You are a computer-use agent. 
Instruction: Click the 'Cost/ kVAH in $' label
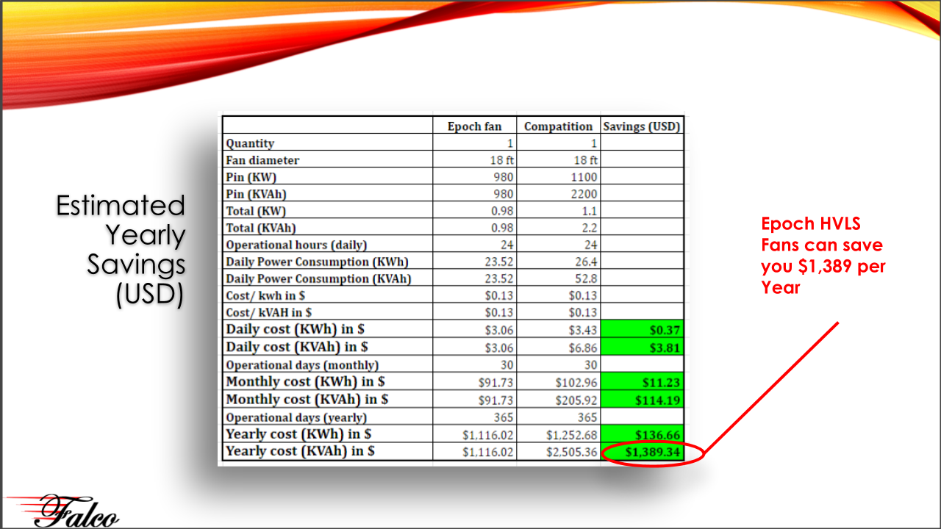(270, 312)
